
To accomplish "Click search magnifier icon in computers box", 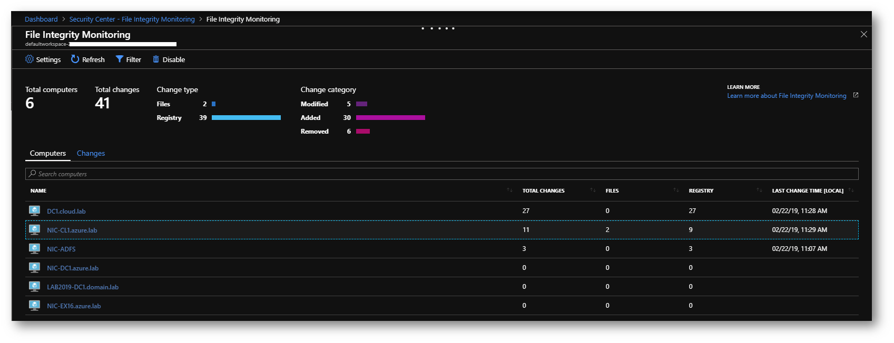I will (33, 174).
